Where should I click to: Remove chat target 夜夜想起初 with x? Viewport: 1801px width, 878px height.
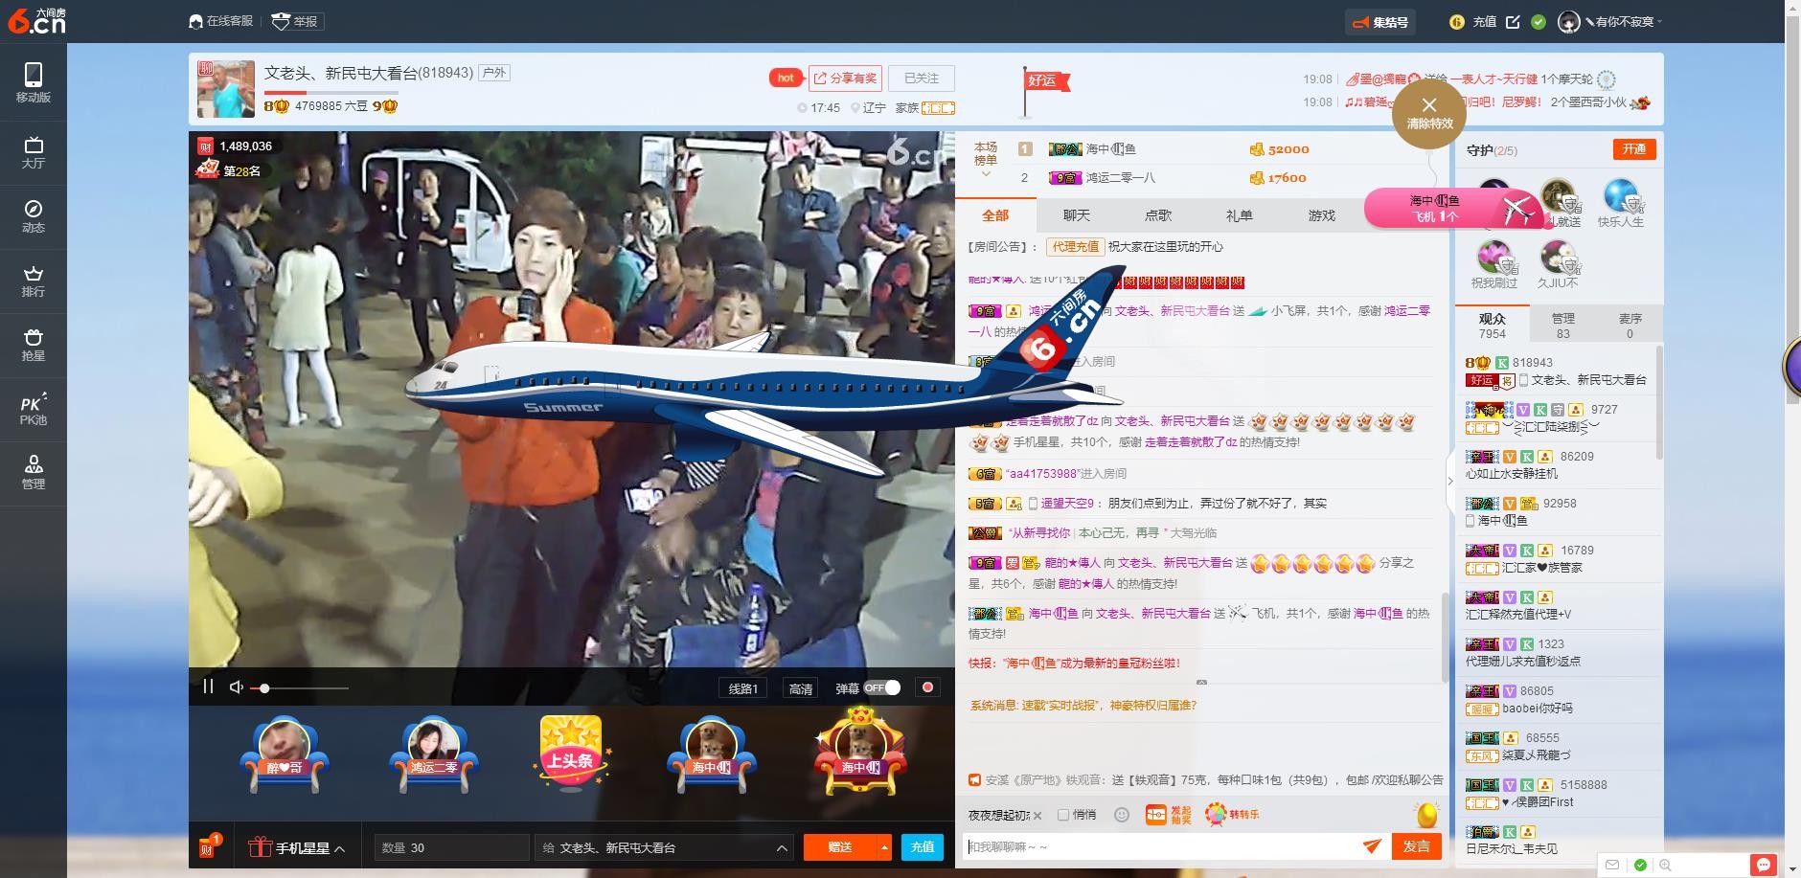(1037, 816)
